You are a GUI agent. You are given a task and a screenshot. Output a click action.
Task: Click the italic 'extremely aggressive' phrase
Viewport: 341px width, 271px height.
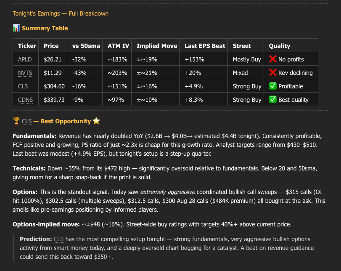tap(168, 192)
